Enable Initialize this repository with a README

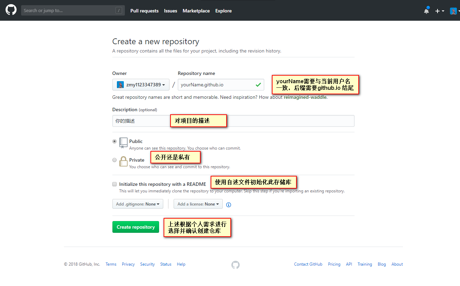(114, 184)
